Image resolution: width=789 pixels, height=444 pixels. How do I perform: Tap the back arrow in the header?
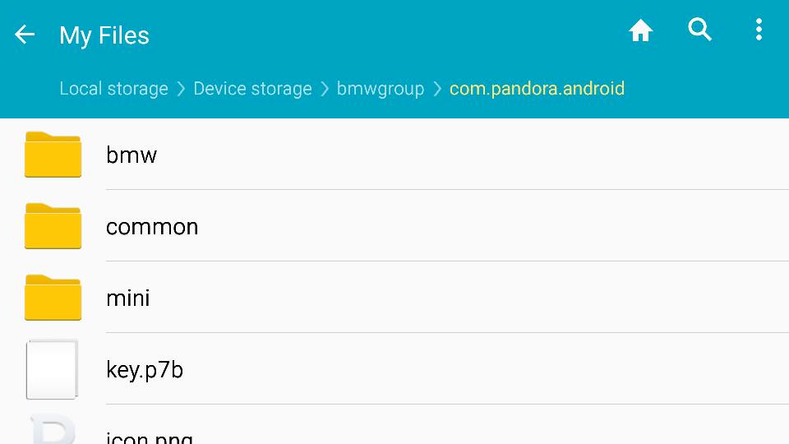pos(25,35)
